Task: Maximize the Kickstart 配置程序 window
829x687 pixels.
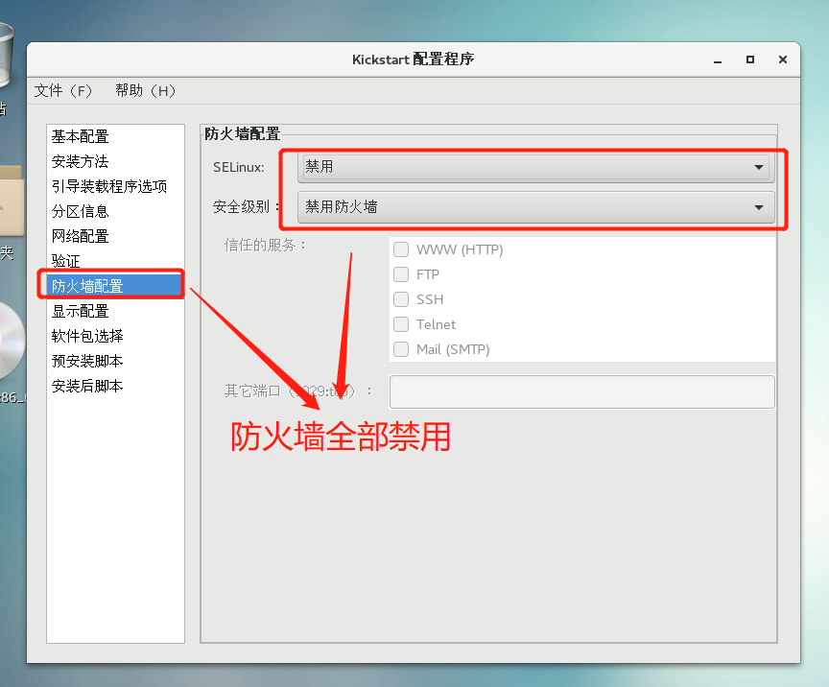Action: click(749, 59)
